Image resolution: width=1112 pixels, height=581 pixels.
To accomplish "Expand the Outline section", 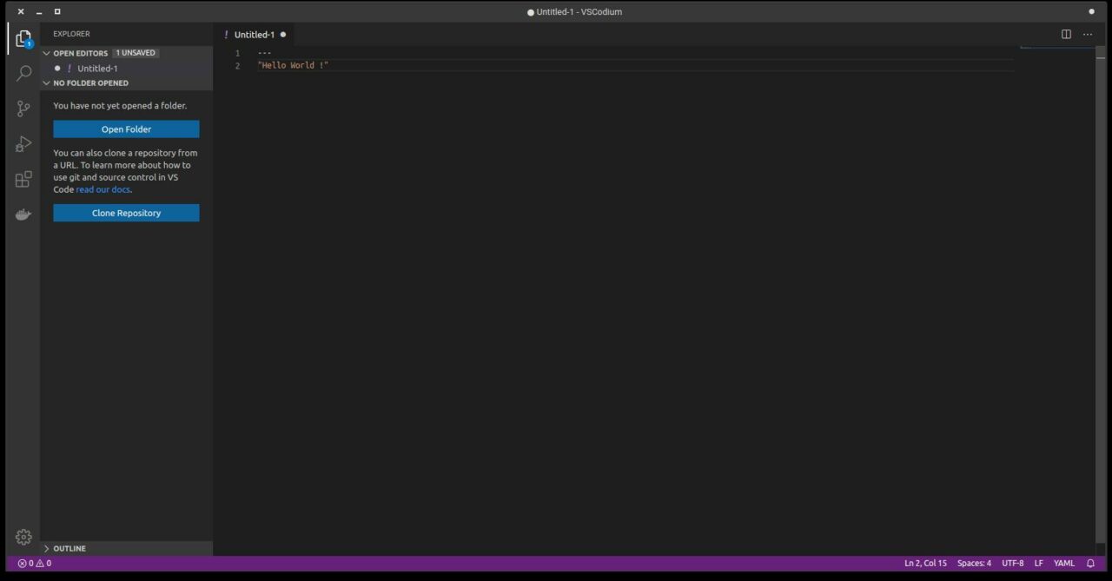I will [47, 548].
